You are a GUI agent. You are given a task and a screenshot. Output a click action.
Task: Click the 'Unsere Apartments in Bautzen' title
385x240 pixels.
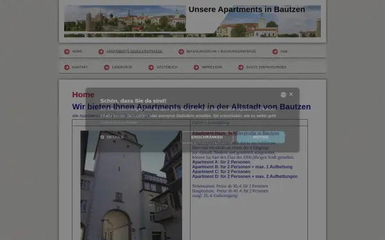point(247,10)
